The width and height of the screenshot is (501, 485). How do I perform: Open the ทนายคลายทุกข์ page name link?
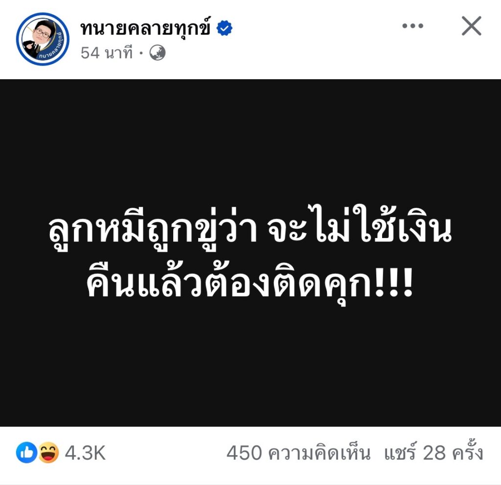click(145, 28)
